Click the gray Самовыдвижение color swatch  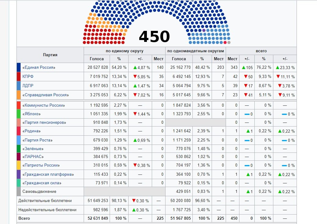pos(19,191)
